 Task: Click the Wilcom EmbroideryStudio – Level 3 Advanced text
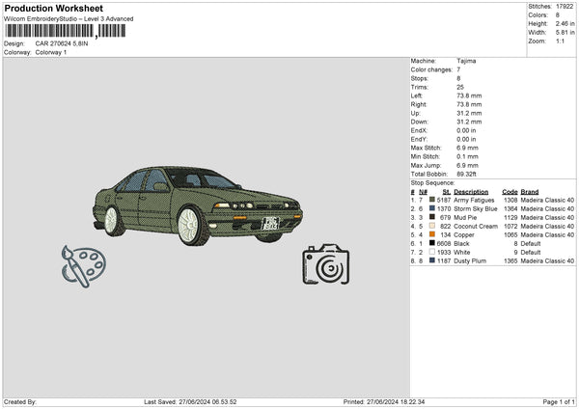click(69, 19)
